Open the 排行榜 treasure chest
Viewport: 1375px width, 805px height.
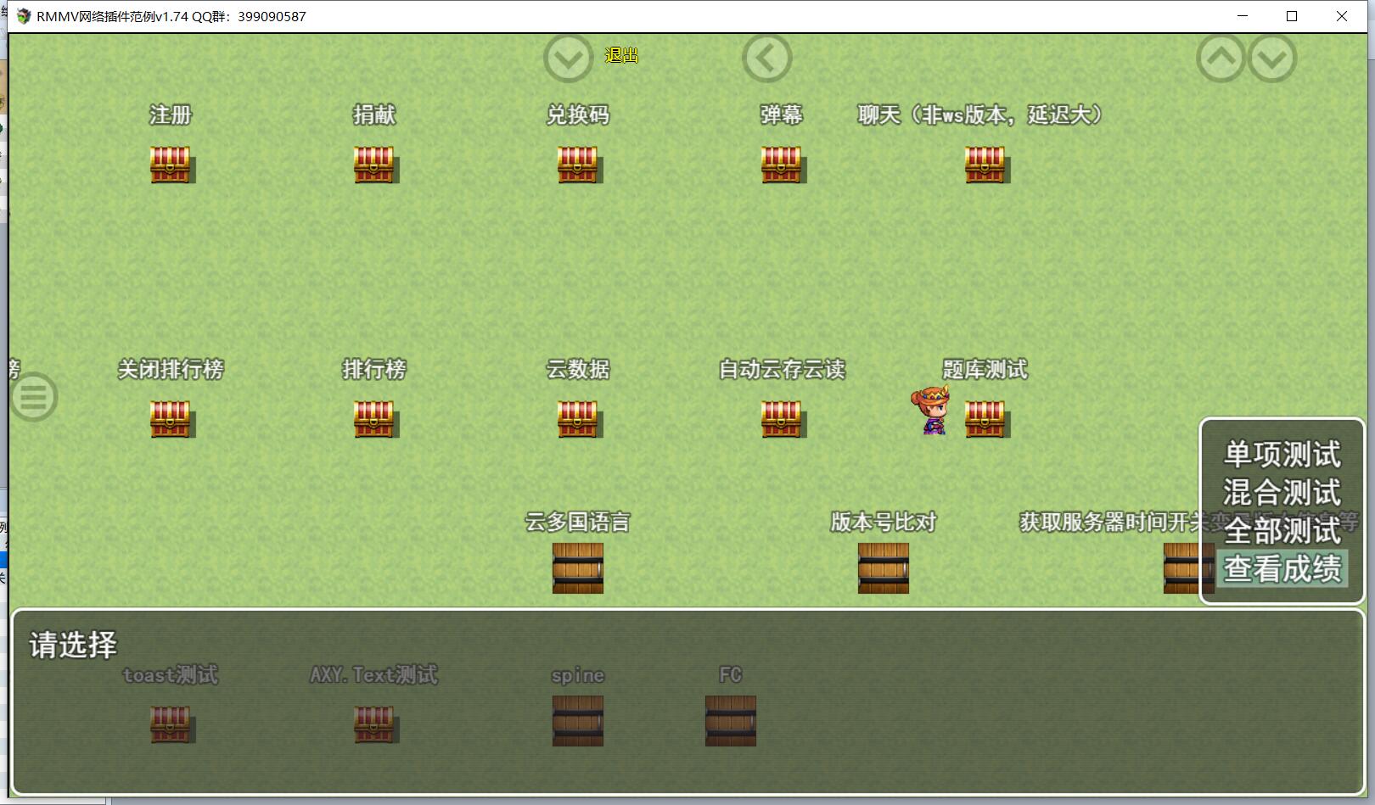[x=374, y=419]
